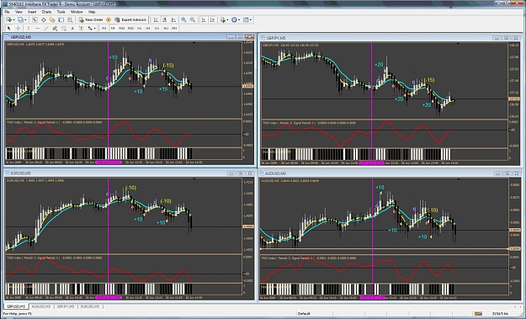
Task: Set timeframe to H1
Action: (140, 28)
